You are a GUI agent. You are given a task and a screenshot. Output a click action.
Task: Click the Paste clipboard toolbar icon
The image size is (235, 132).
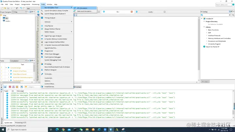point(17,8)
